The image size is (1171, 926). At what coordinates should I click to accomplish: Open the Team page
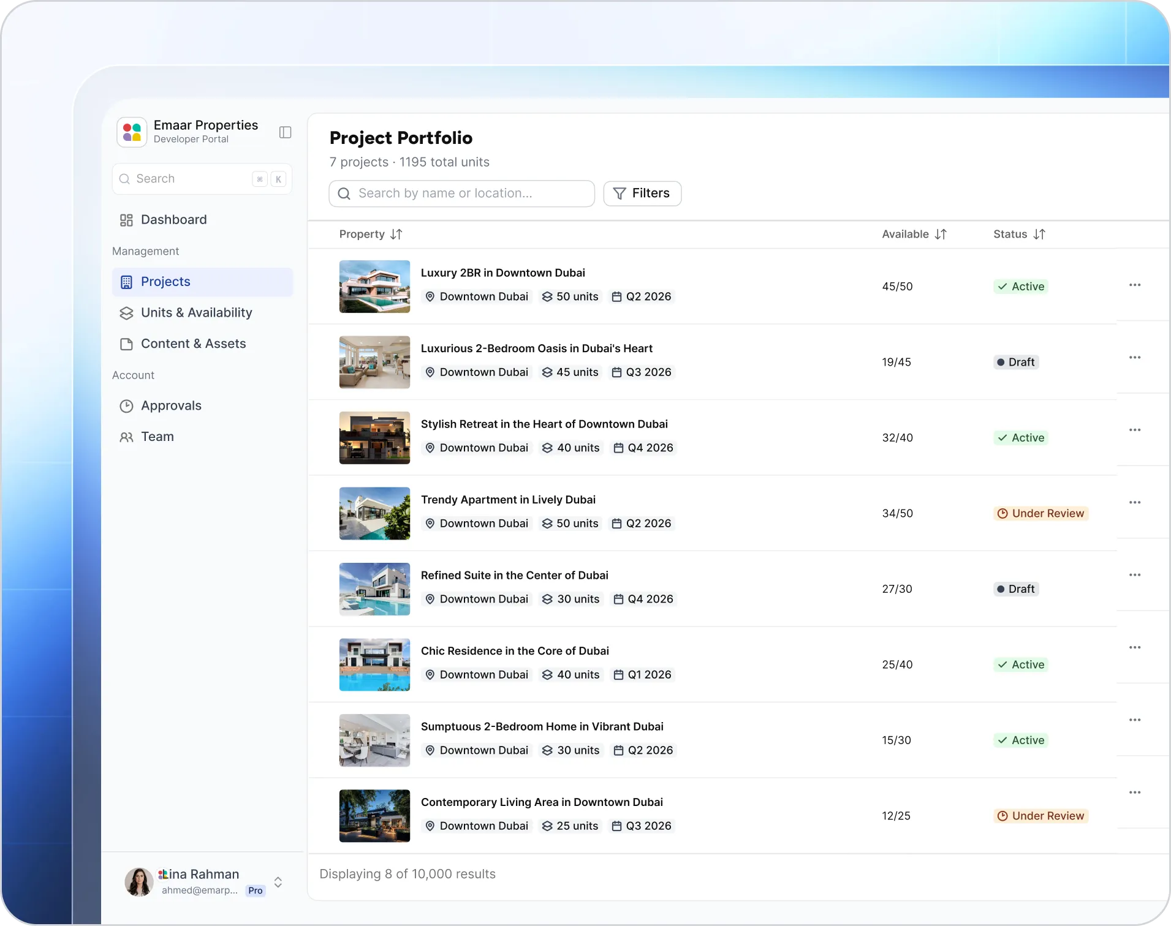[x=202, y=437]
